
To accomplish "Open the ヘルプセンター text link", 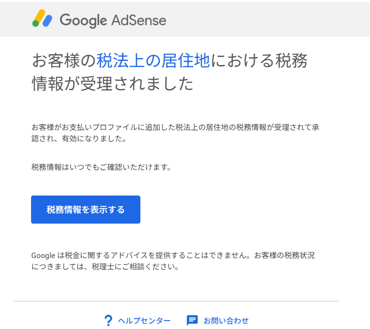I will [x=144, y=321].
